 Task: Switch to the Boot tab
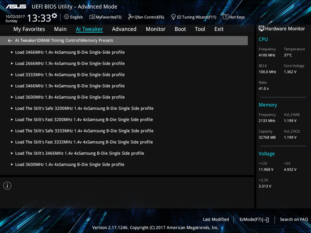pyautogui.click(x=180, y=29)
